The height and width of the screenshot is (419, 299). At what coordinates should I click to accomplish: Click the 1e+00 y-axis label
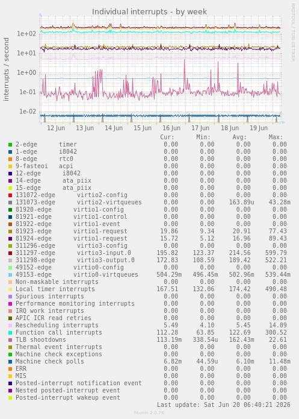click(x=26, y=73)
